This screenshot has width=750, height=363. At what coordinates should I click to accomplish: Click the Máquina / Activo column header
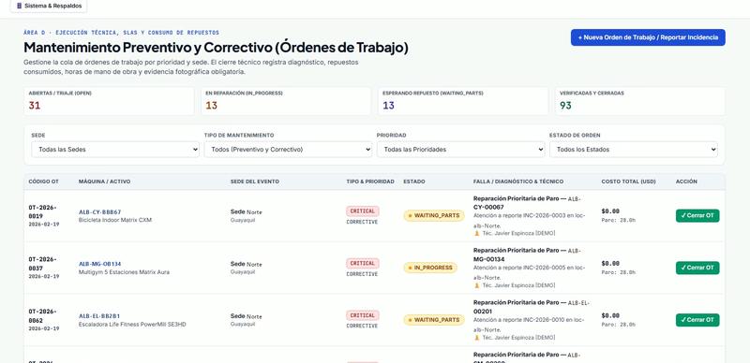pyautogui.click(x=104, y=181)
